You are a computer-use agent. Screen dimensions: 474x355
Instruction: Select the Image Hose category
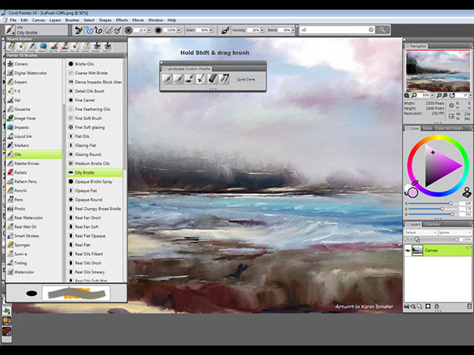coord(33,118)
